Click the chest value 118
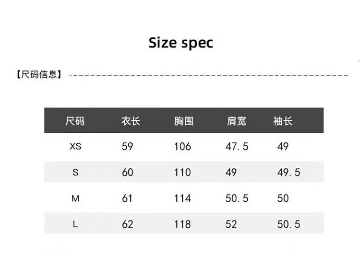Viewport: 360px width, 266px height. point(182,224)
